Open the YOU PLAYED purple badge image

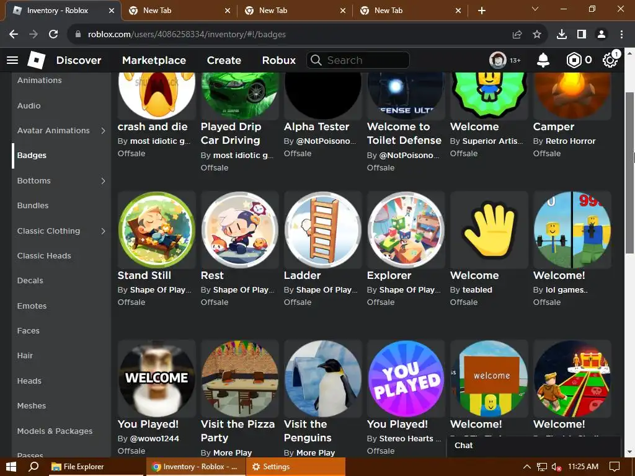(406, 379)
